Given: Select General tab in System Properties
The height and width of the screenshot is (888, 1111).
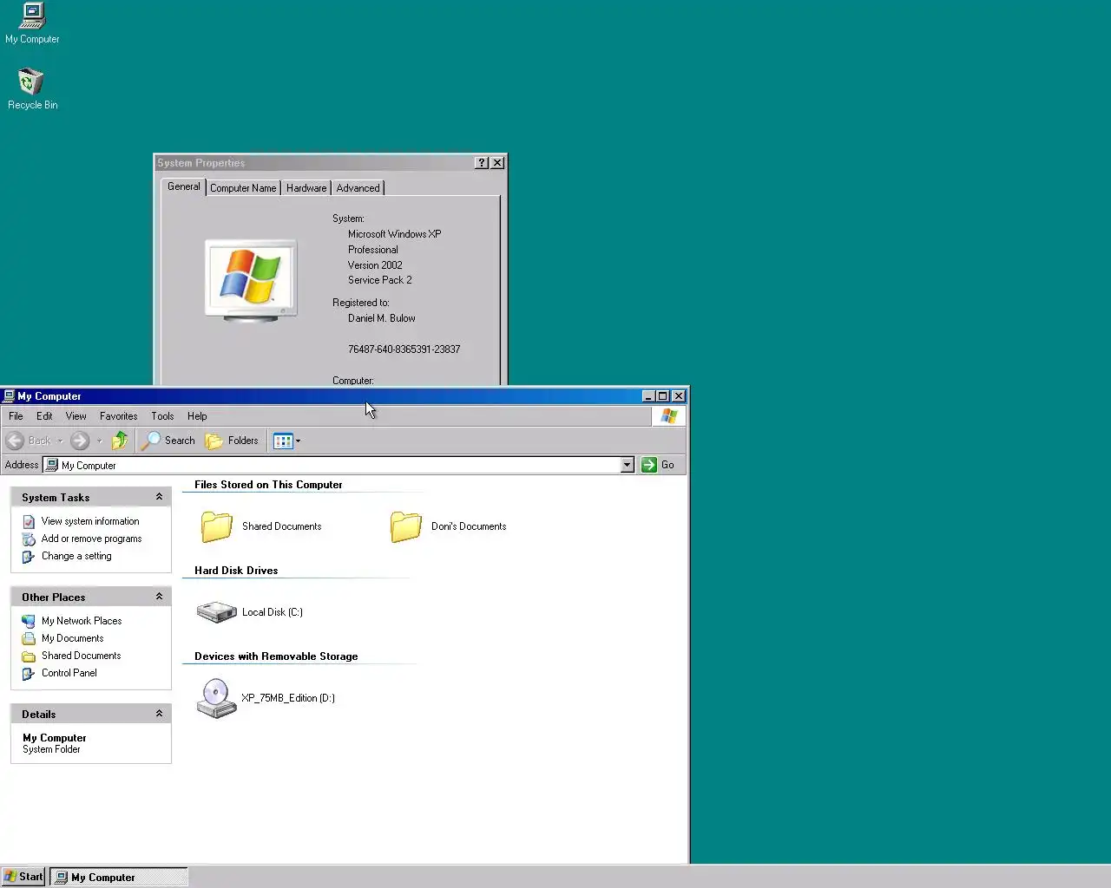Looking at the screenshot, I should (183, 186).
